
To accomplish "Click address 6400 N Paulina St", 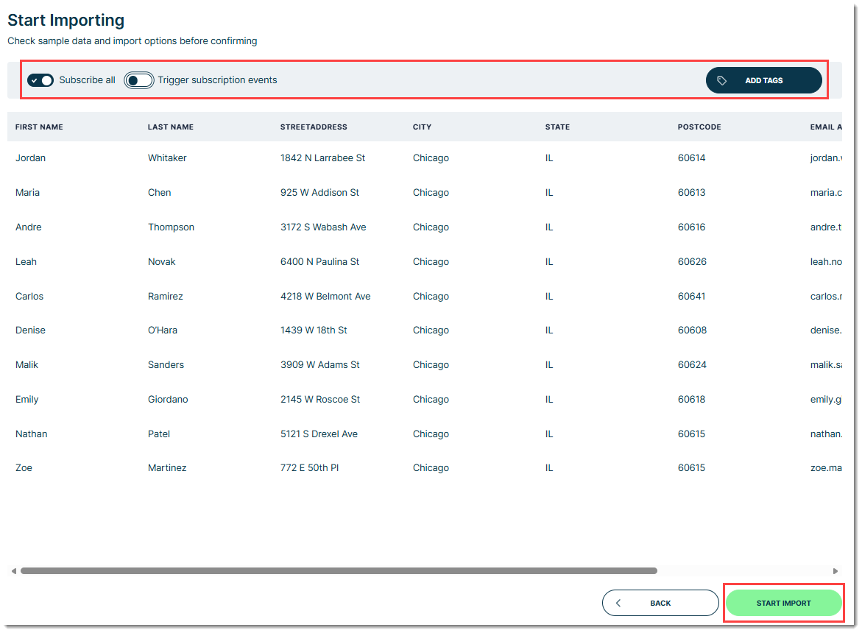I will 319,261.
